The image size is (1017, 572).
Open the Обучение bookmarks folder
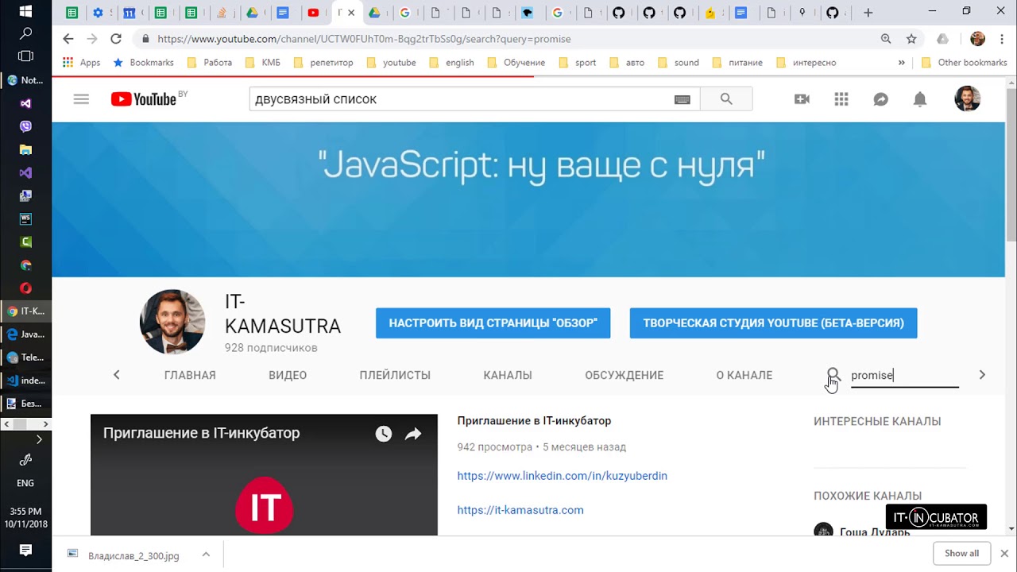[x=516, y=63]
